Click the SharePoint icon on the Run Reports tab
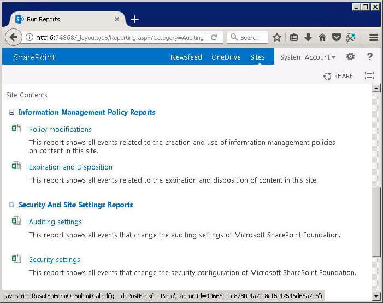The width and height of the screenshot is (383, 303). click(19, 19)
